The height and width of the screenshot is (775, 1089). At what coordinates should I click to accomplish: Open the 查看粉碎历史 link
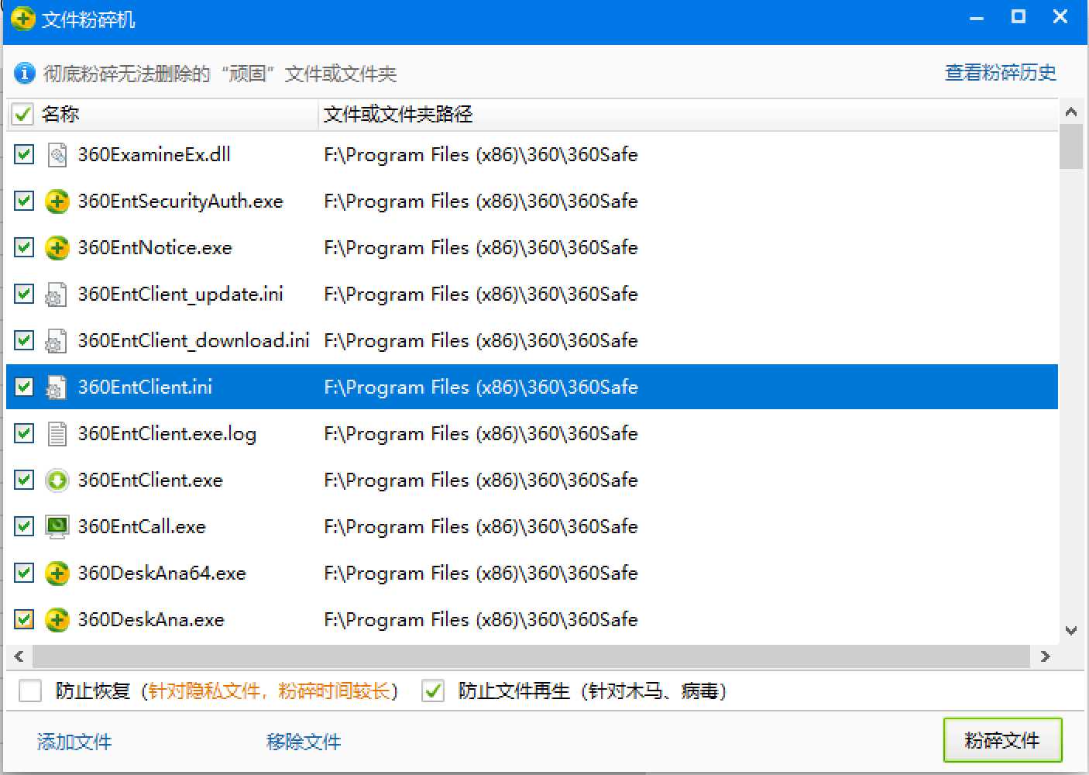pos(1001,73)
